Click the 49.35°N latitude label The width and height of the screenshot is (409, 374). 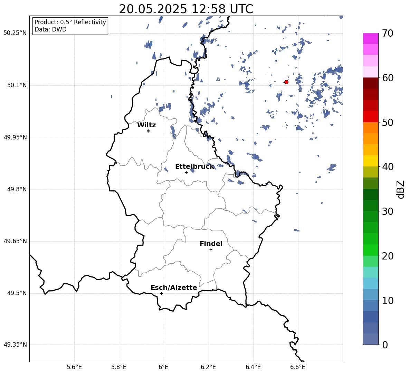[15, 345]
